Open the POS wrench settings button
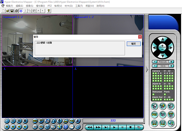This screenshot has height=131, width=182. coord(163,123)
